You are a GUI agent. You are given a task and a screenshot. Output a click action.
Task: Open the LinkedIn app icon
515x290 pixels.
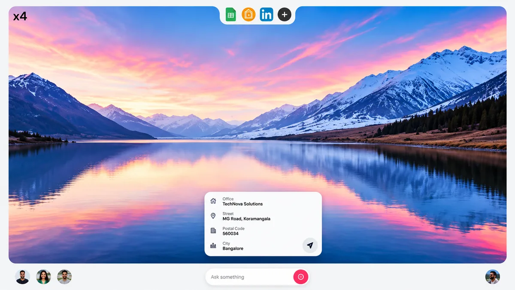pos(267,15)
